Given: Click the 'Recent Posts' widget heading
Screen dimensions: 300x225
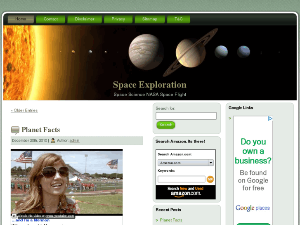Looking at the screenshot, I should coord(168,210).
